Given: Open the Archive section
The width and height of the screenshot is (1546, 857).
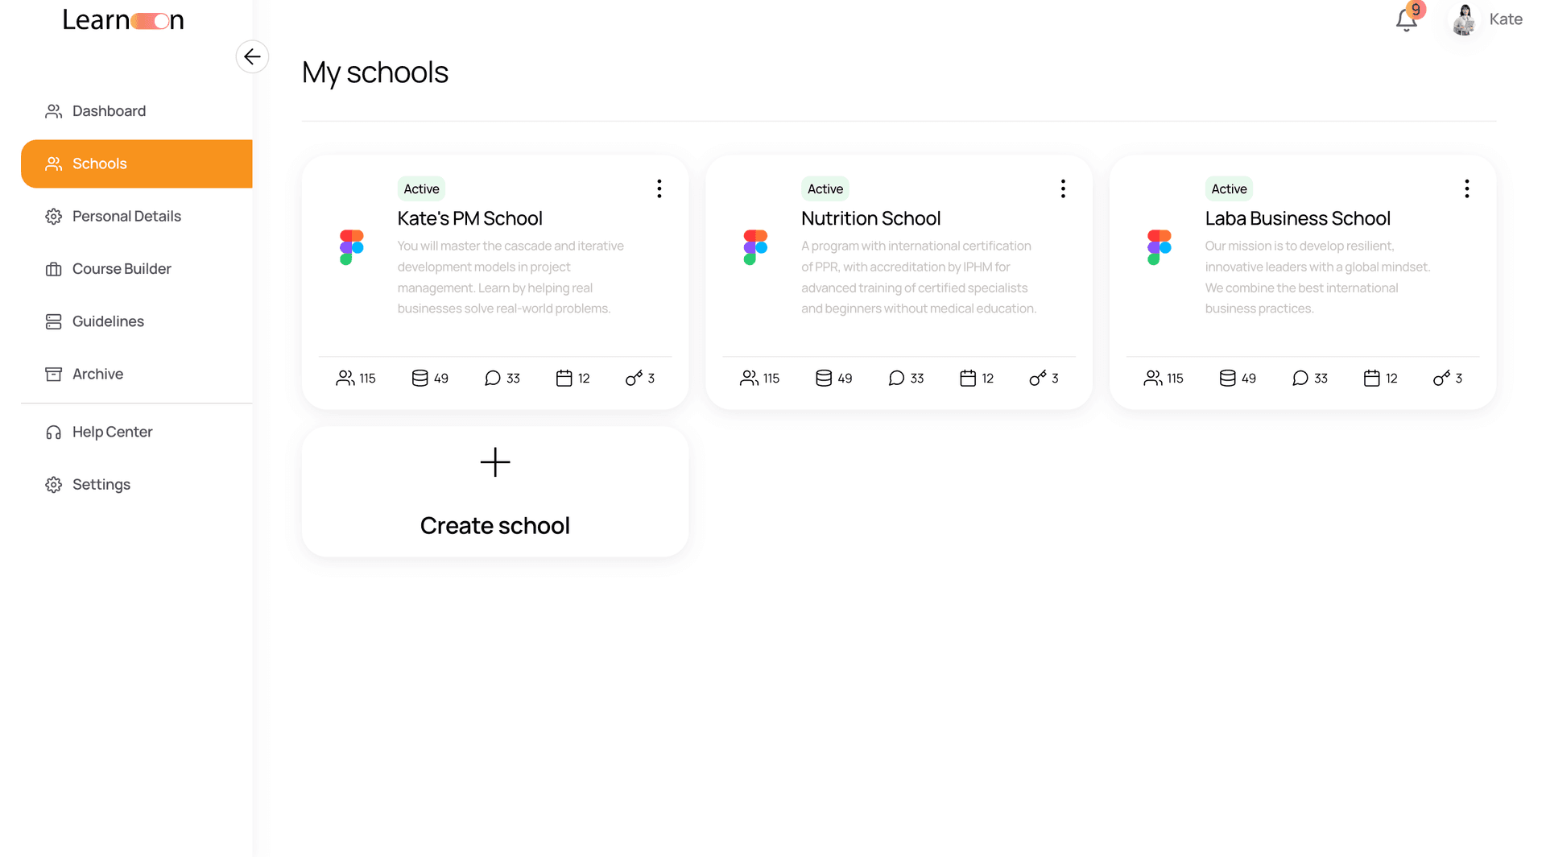Looking at the screenshot, I should (97, 374).
